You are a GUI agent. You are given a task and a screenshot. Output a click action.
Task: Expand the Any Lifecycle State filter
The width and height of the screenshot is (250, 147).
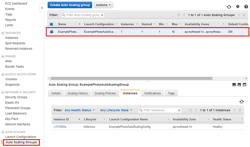point(116,110)
